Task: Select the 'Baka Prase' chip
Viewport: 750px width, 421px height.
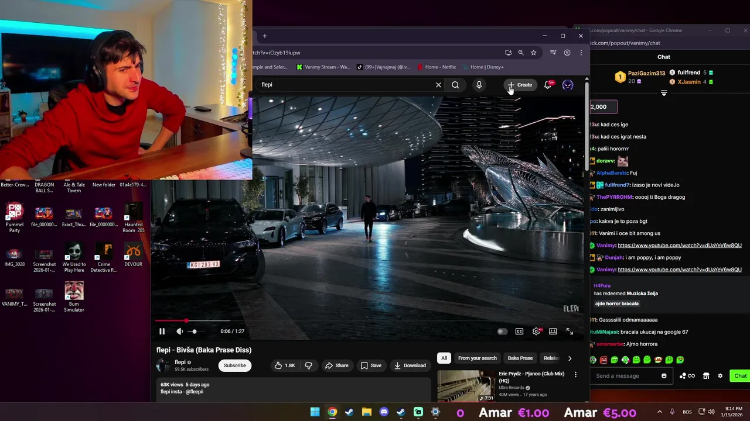Action: [520, 358]
